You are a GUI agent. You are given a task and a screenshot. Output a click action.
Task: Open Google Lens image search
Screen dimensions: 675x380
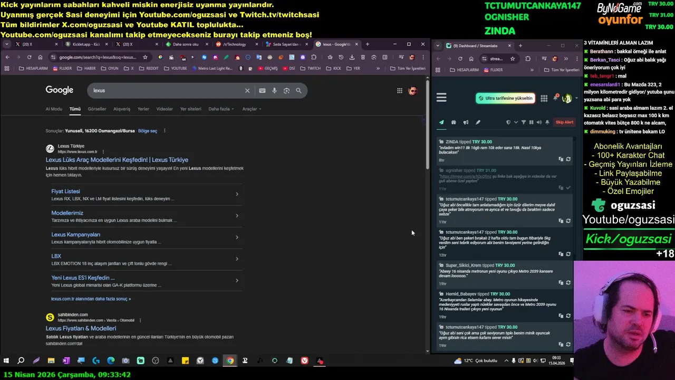pyautogui.click(x=286, y=91)
